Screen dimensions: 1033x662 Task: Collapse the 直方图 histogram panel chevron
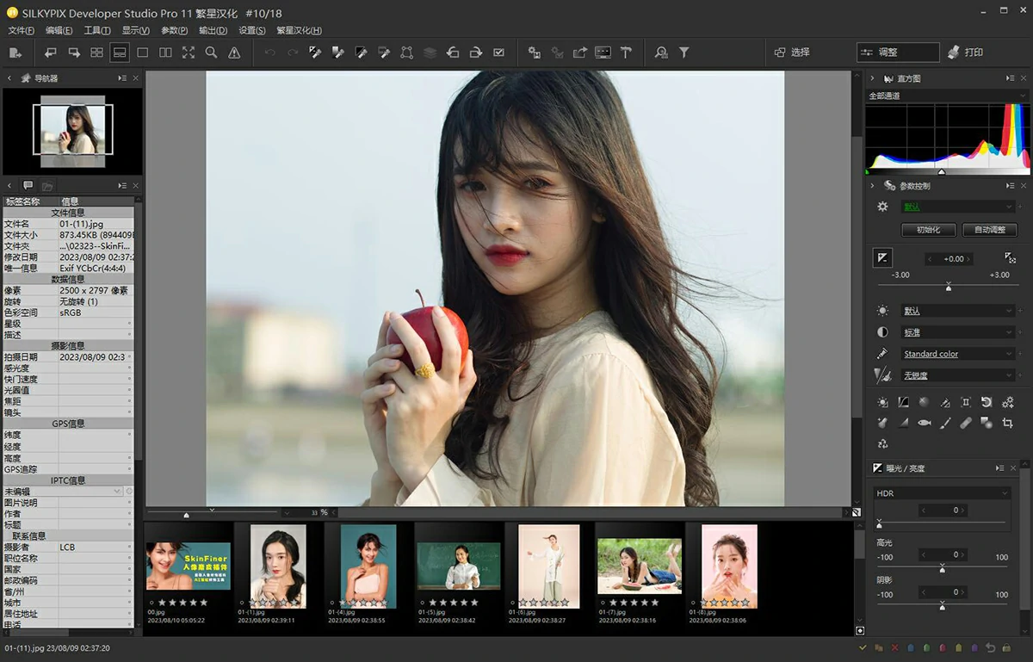(872, 78)
